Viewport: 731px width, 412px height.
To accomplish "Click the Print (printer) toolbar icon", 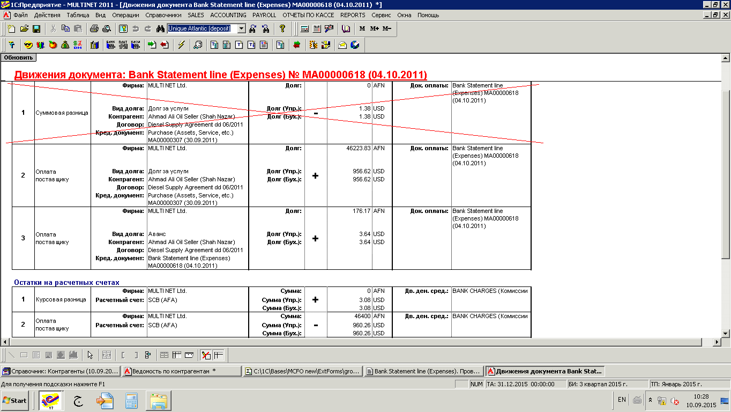I will point(94,28).
